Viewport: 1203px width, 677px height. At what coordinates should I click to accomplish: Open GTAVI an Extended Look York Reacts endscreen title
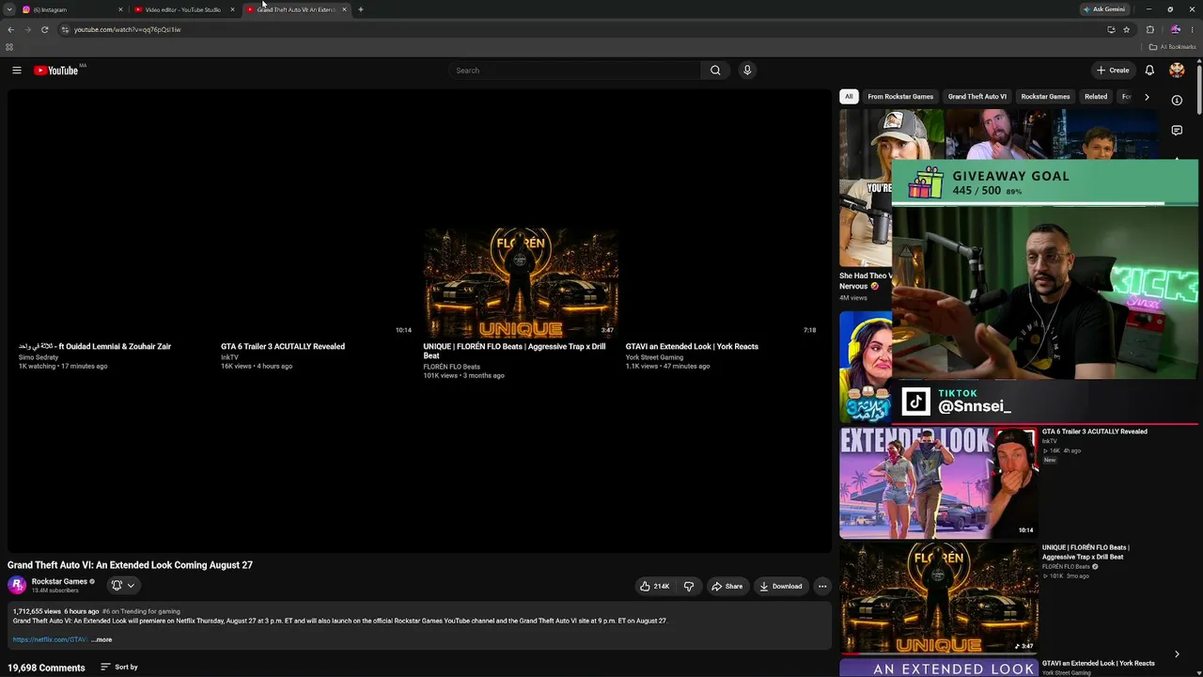tap(692, 346)
